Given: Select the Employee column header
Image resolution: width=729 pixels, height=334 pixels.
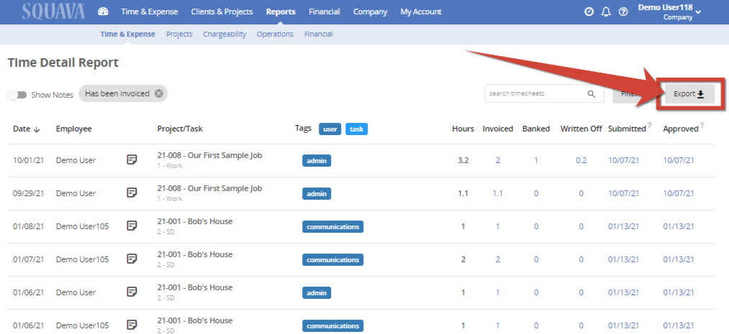Looking at the screenshot, I should (74, 129).
